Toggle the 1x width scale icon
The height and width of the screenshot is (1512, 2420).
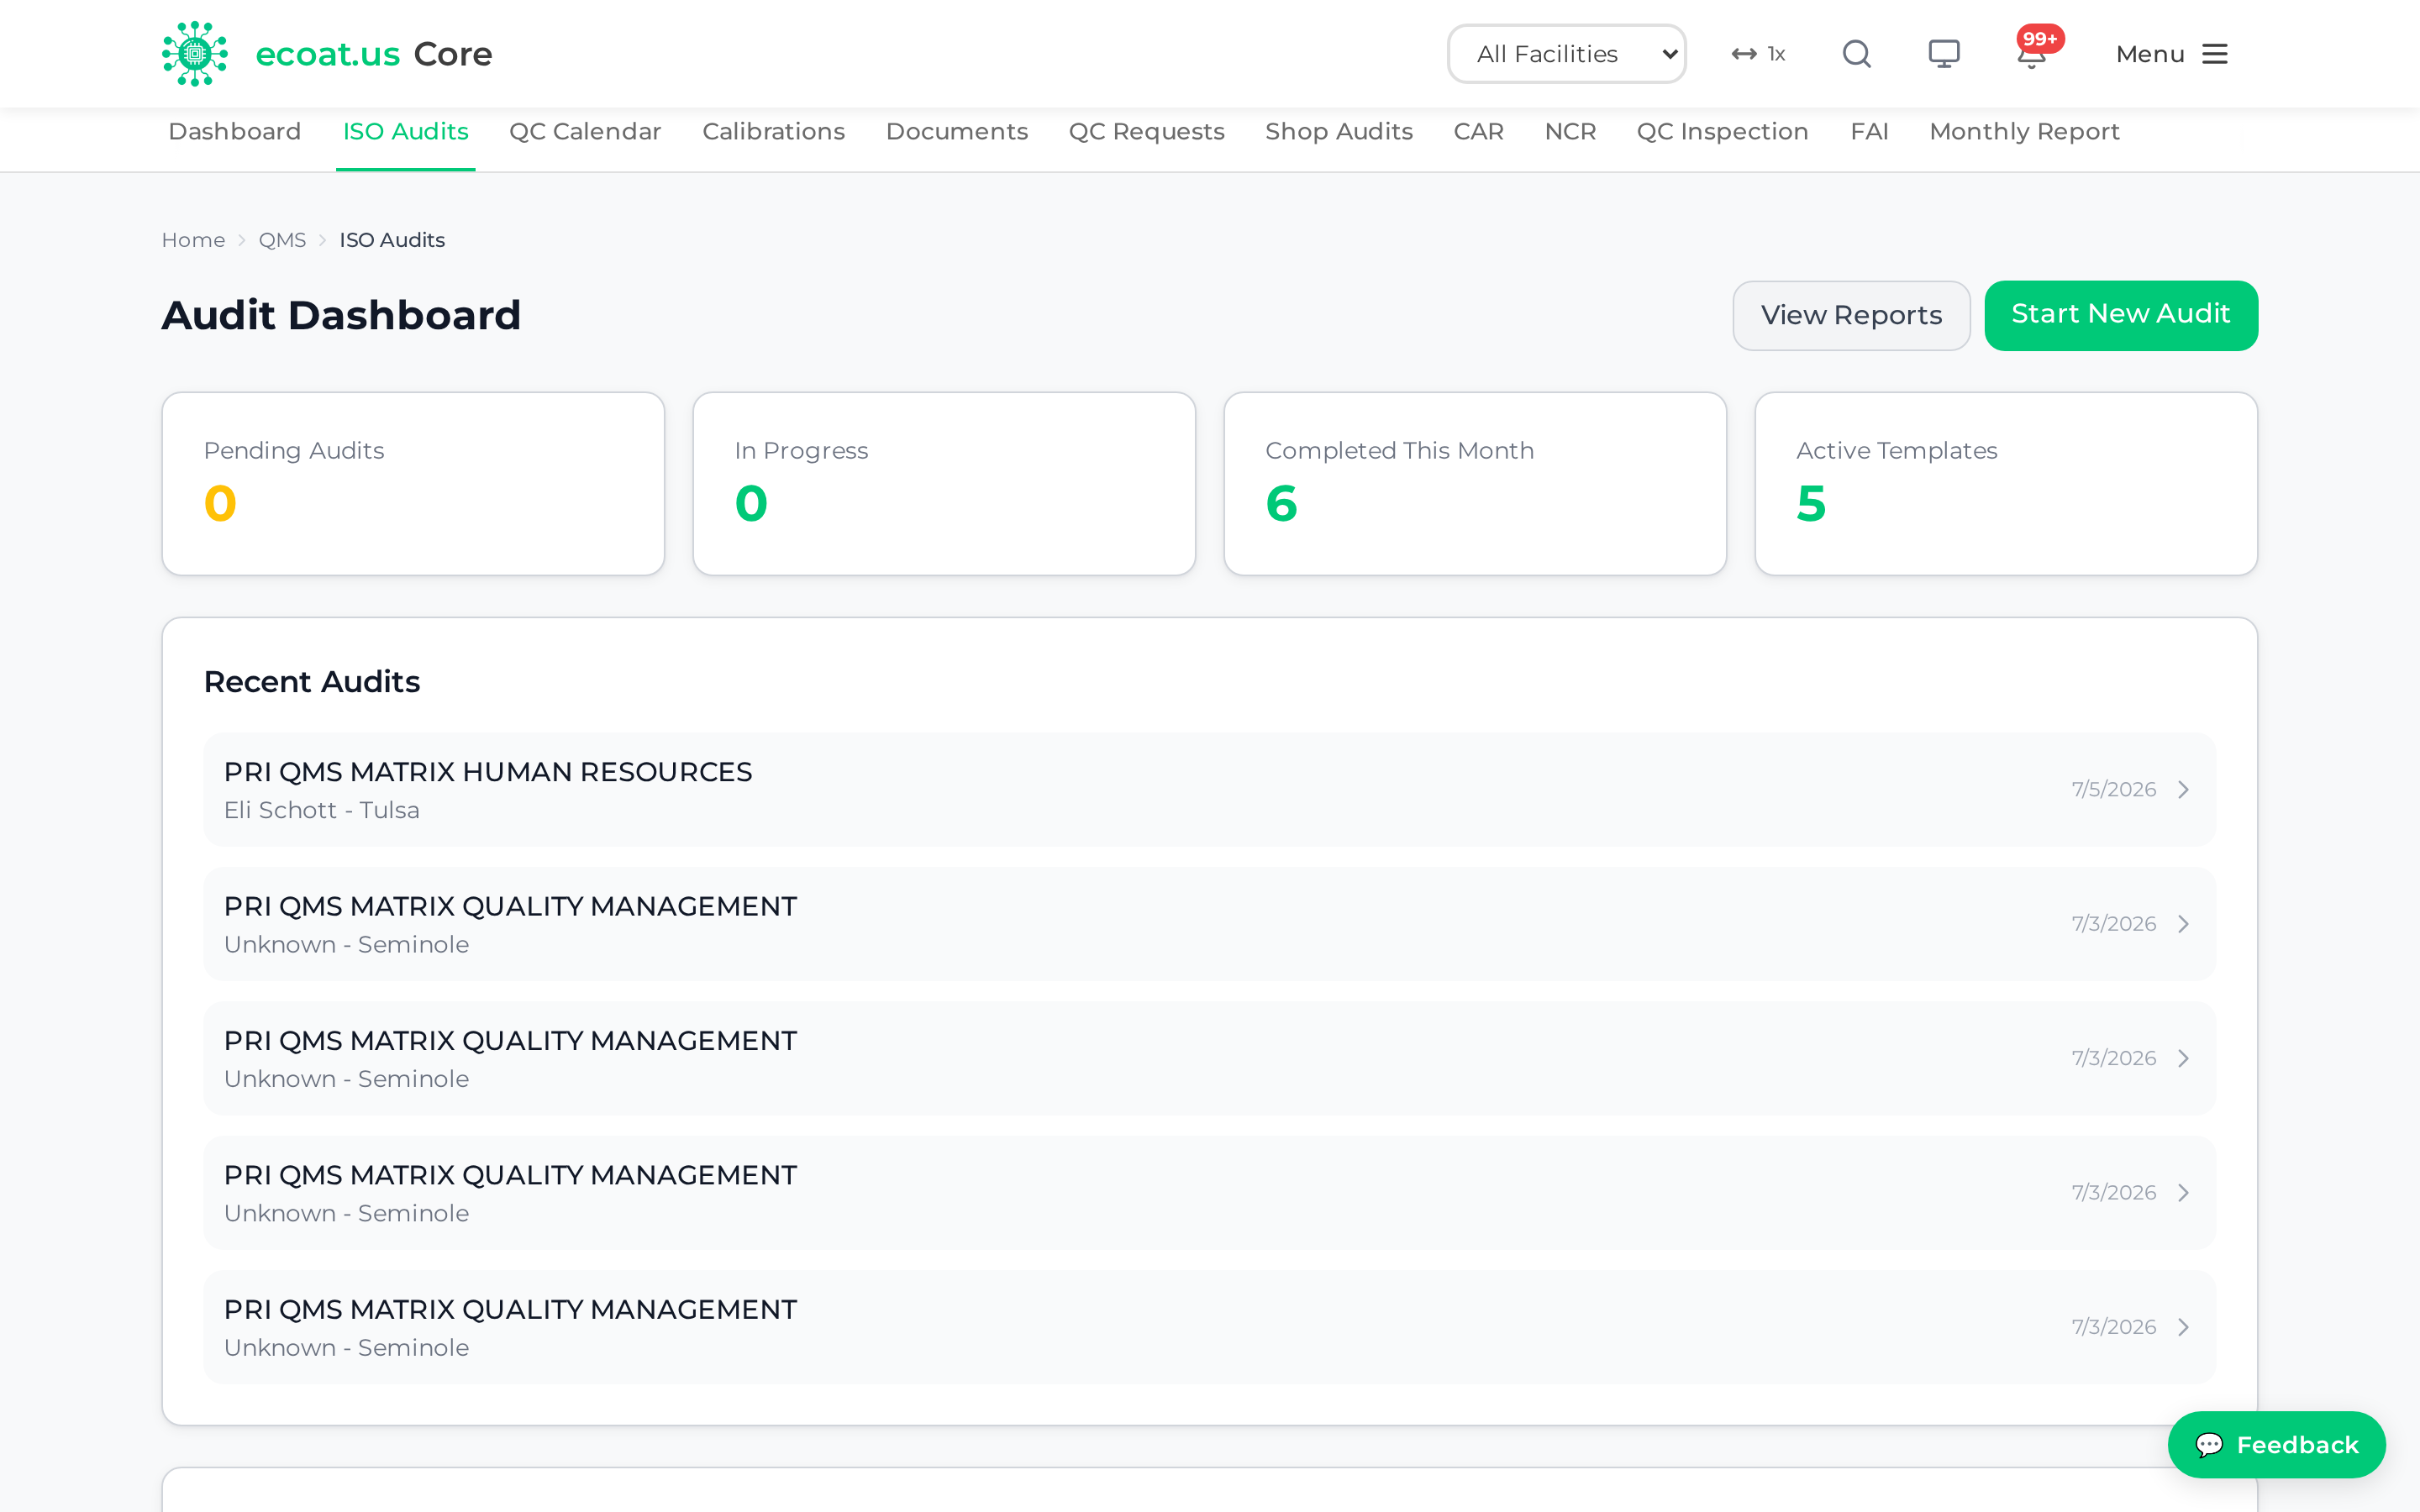pyautogui.click(x=1759, y=54)
